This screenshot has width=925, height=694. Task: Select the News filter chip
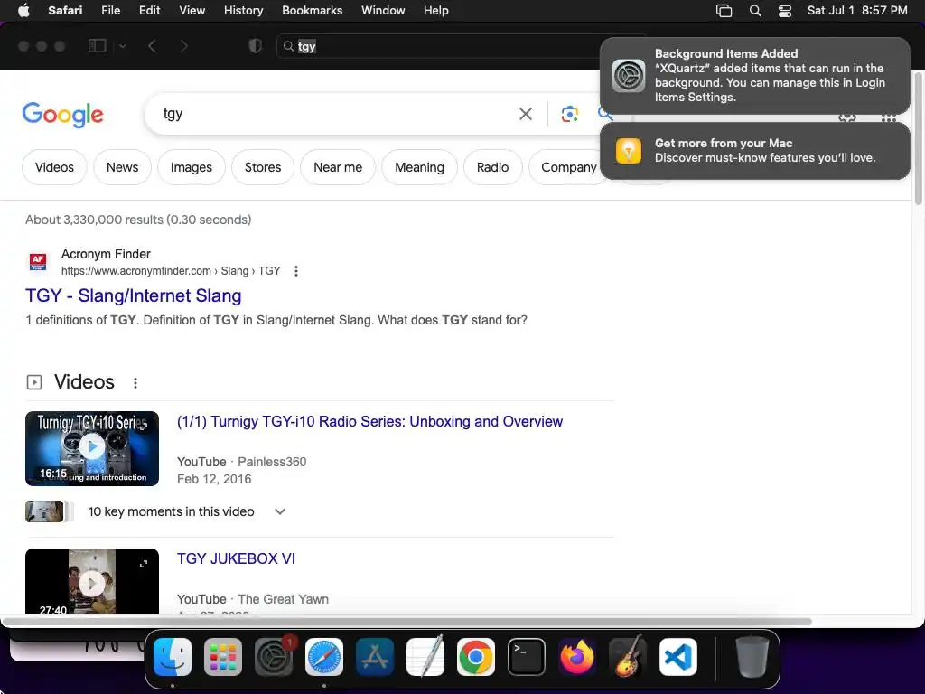tap(122, 167)
